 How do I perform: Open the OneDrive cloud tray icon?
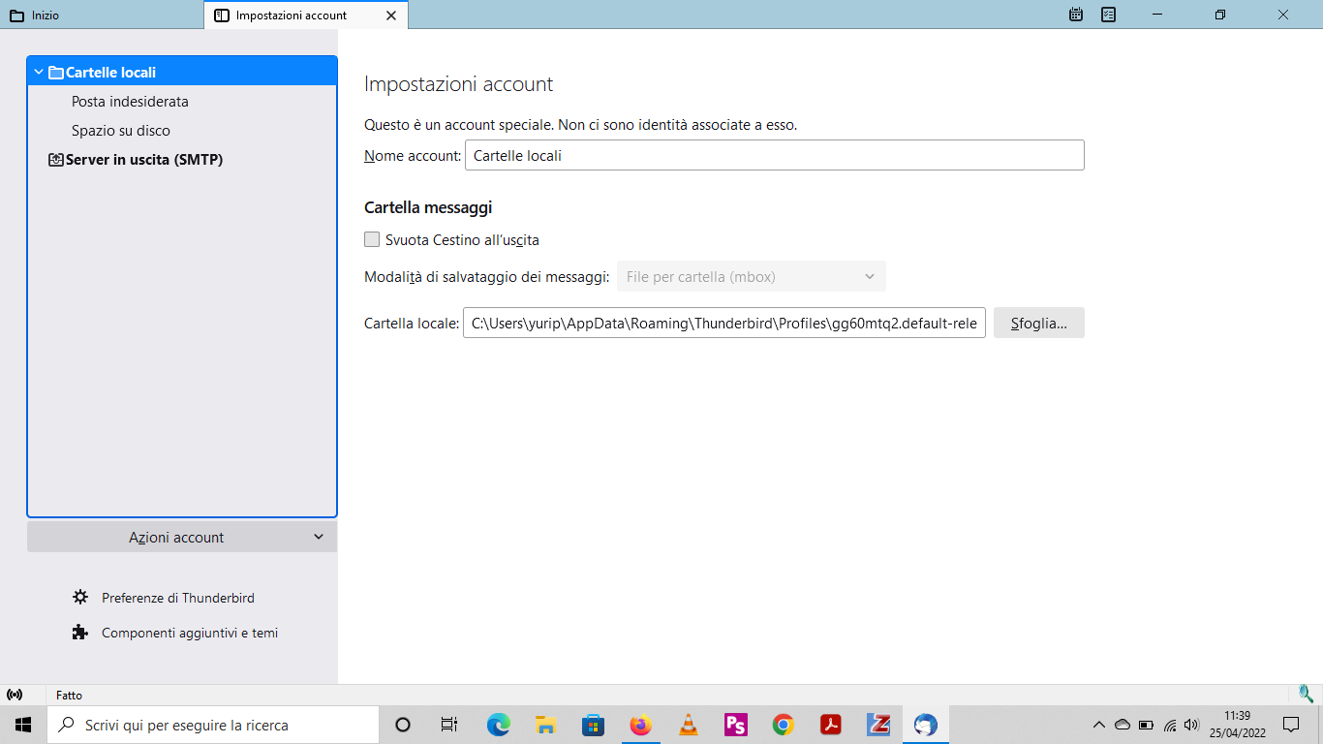pos(1123,725)
